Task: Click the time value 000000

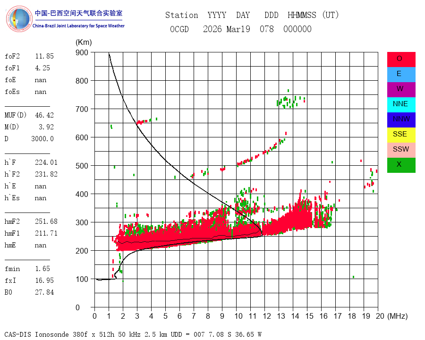Action: (297, 29)
